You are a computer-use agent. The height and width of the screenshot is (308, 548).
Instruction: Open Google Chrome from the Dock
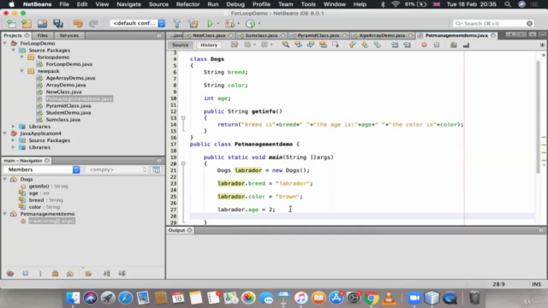tap(371, 298)
